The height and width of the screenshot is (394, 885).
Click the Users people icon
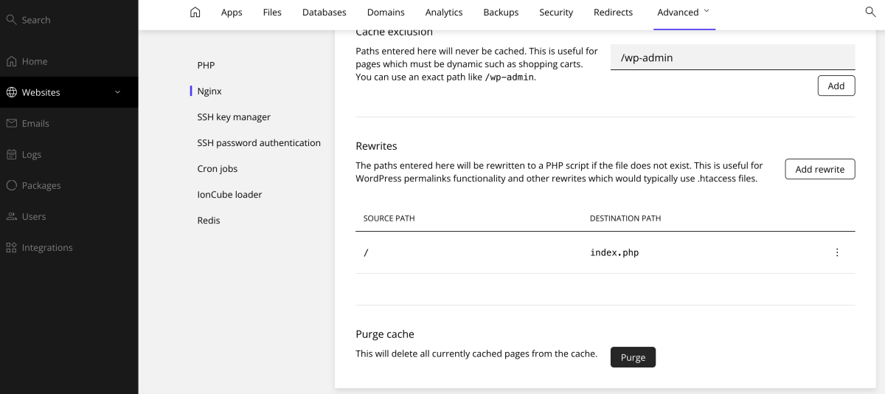coord(11,216)
